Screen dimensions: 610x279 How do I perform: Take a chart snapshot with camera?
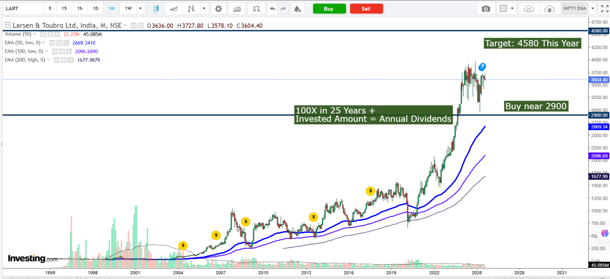[x=486, y=9]
